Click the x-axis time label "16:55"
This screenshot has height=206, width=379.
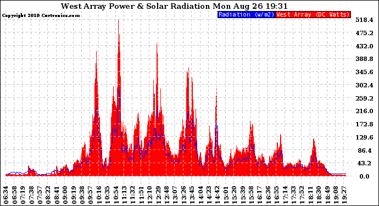(277, 195)
